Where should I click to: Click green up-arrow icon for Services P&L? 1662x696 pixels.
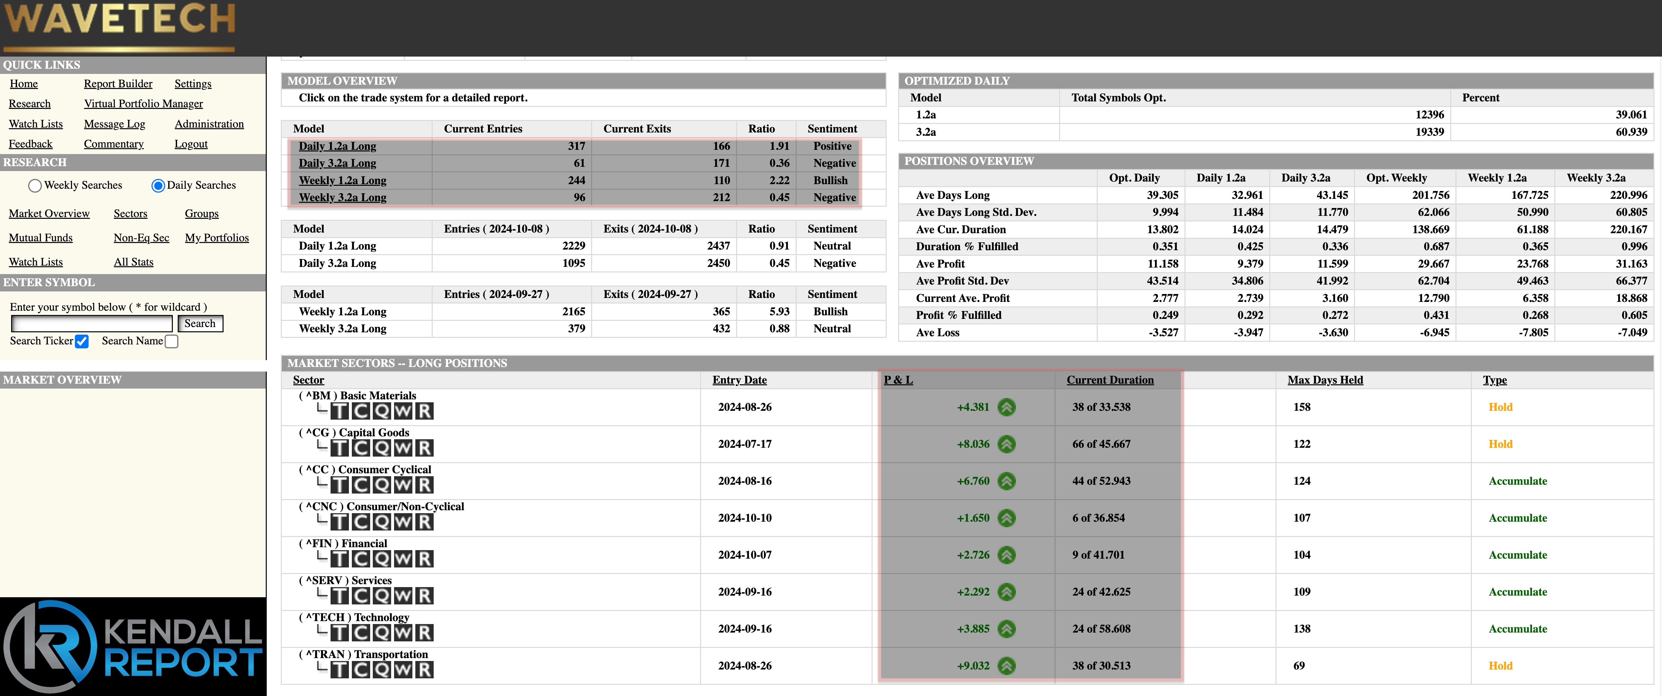[1006, 592]
